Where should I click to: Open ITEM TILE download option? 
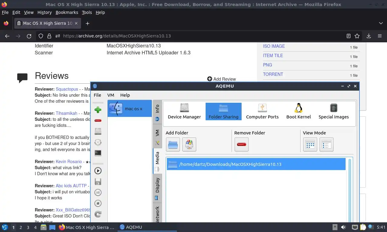[273, 56]
